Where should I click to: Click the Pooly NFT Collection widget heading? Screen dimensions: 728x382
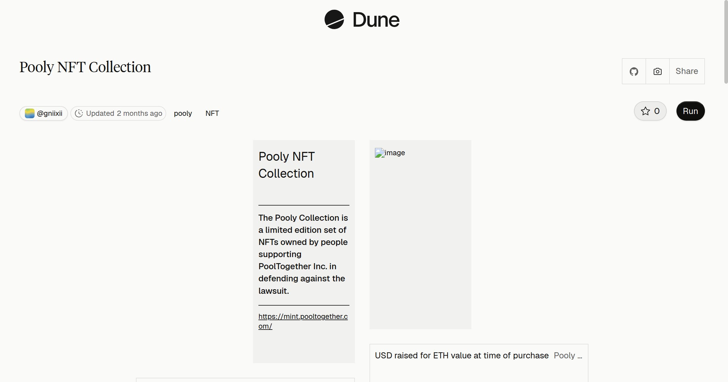[287, 165]
